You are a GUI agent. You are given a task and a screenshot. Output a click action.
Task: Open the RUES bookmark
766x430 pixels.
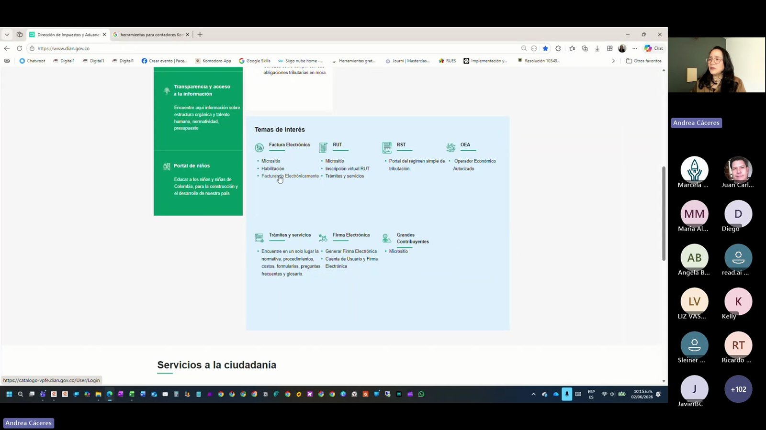tap(447, 61)
